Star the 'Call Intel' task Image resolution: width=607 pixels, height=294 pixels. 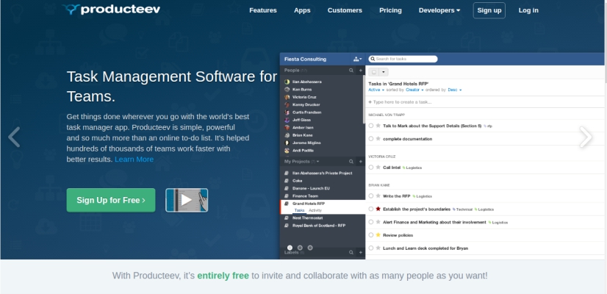pos(378,168)
